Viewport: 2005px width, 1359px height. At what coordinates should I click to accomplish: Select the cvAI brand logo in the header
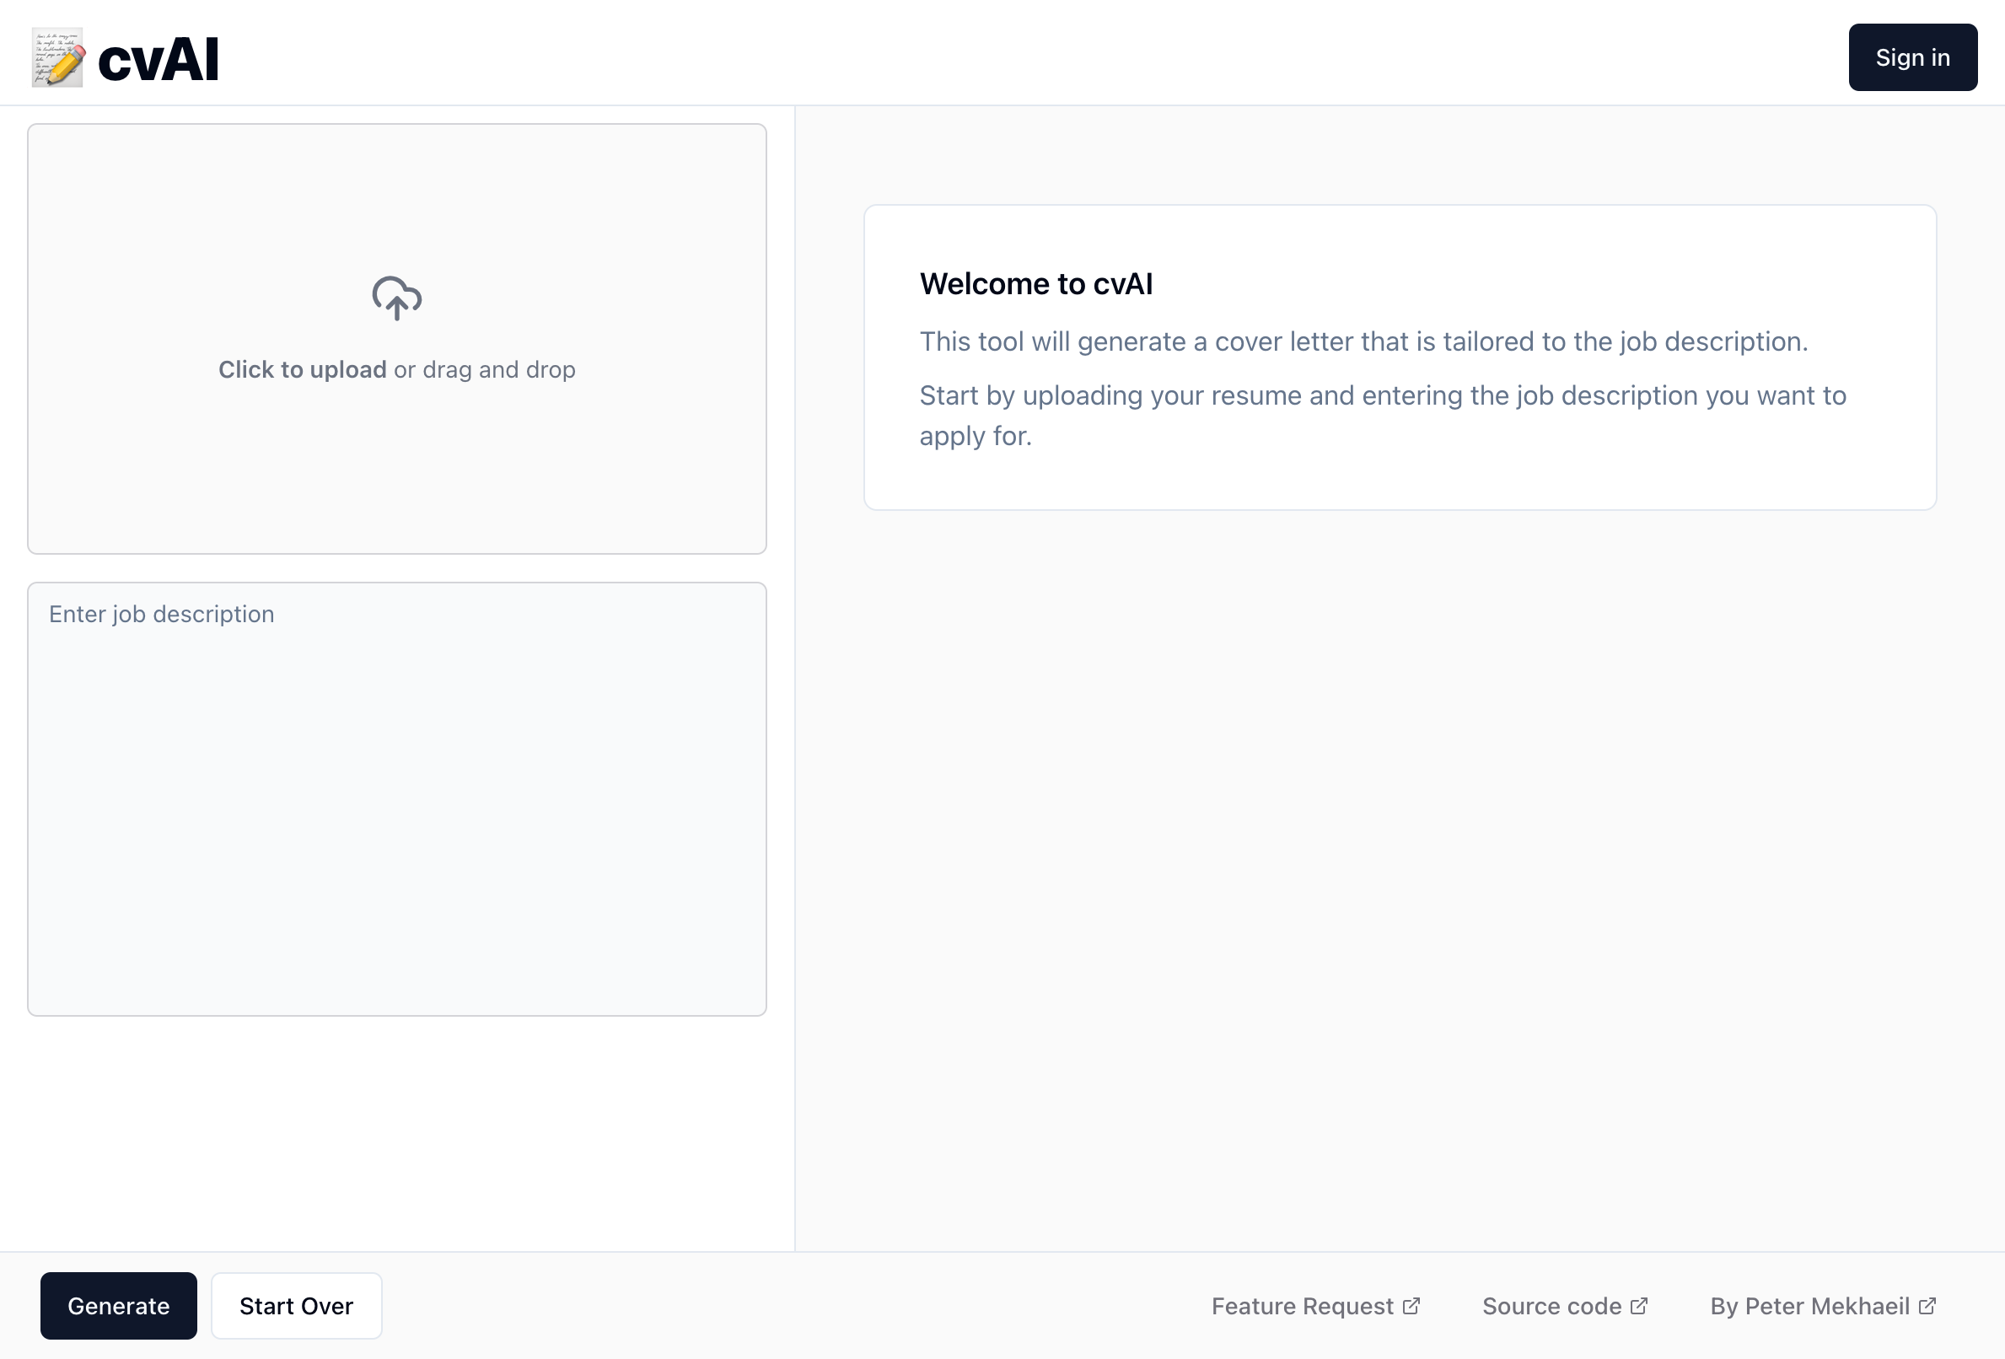(x=123, y=57)
